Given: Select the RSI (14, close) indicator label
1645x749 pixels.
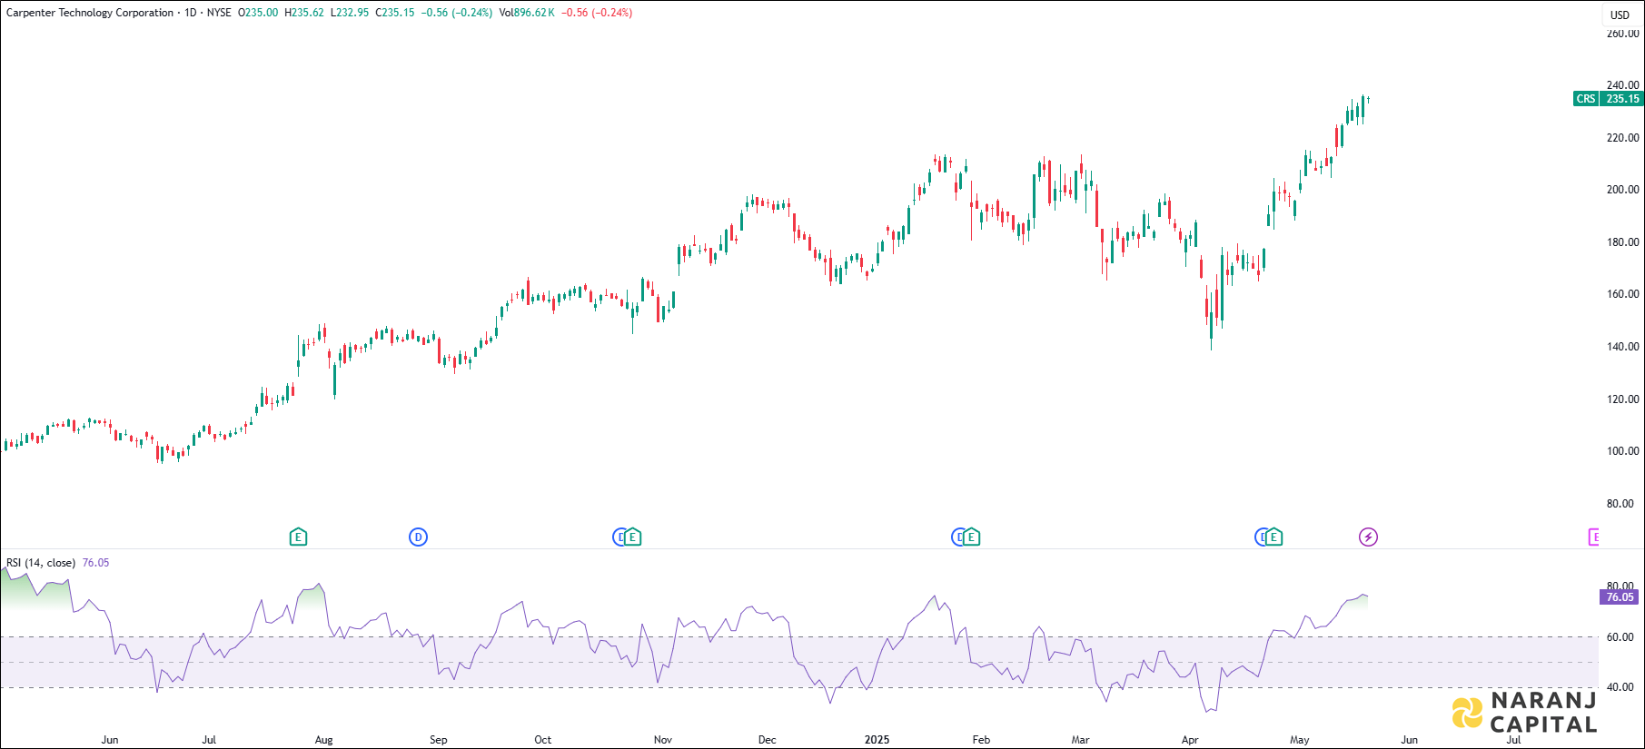Looking at the screenshot, I should pos(41,563).
